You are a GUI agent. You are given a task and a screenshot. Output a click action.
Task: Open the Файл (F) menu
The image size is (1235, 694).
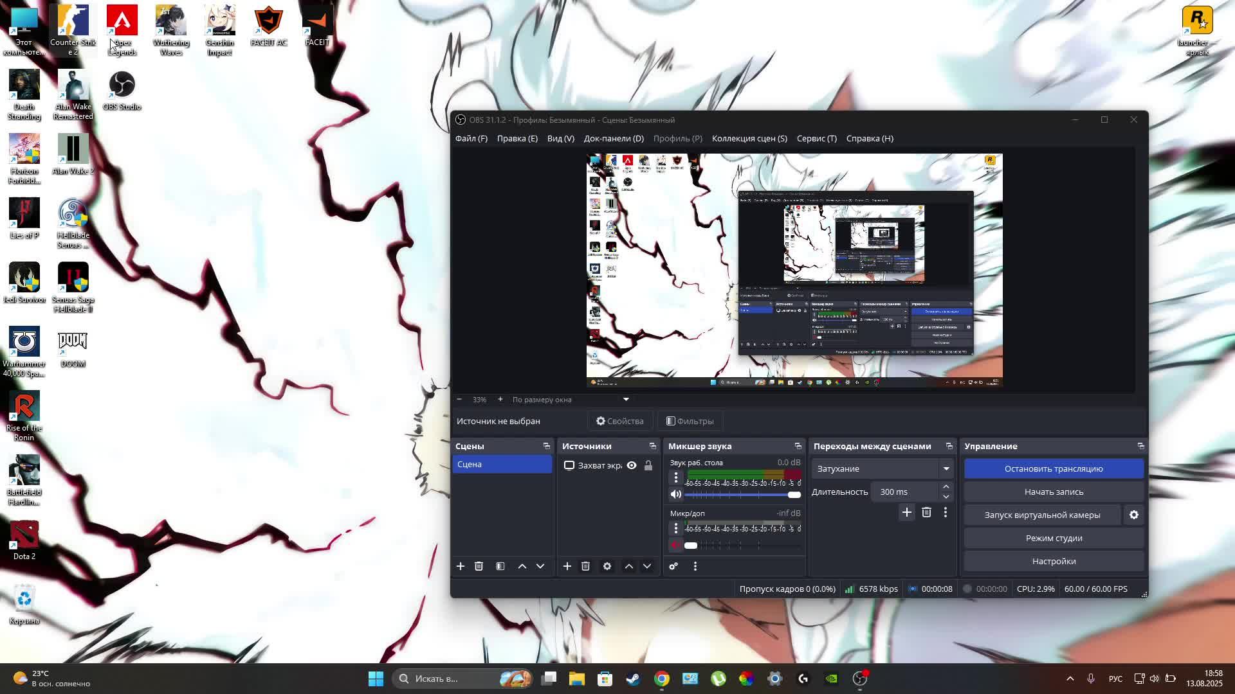click(471, 138)
